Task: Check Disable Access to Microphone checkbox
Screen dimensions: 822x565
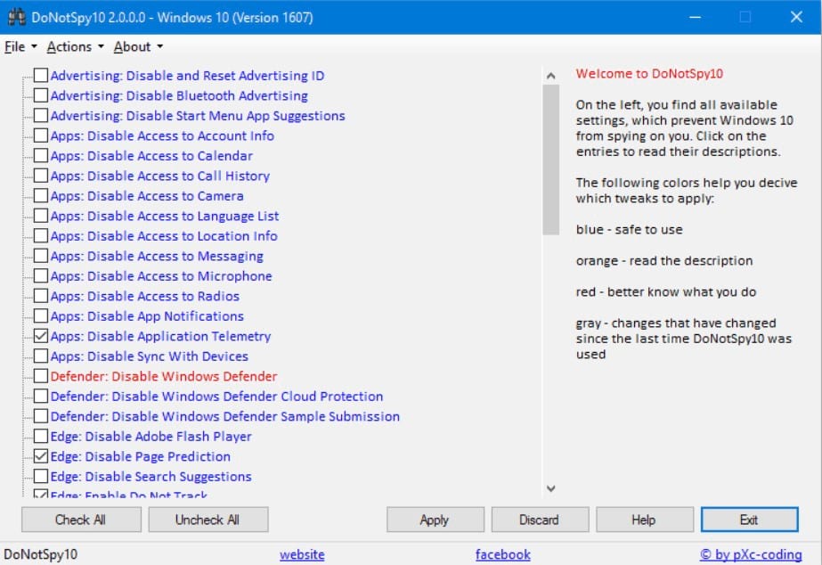Action: click(x=41, y=275)
